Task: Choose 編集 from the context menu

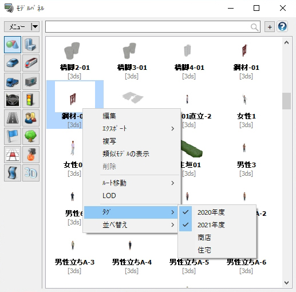Action: pyautogui.click(x=132, y=116)
